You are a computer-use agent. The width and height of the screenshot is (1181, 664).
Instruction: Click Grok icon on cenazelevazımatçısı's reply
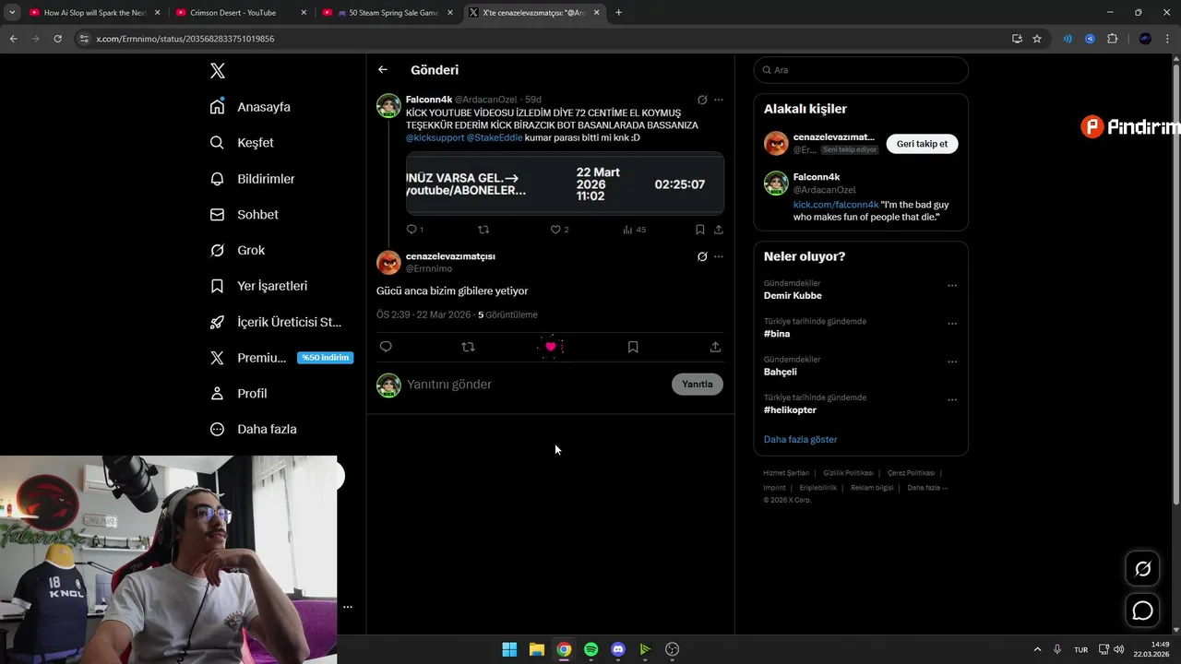(x=702, y=256)
